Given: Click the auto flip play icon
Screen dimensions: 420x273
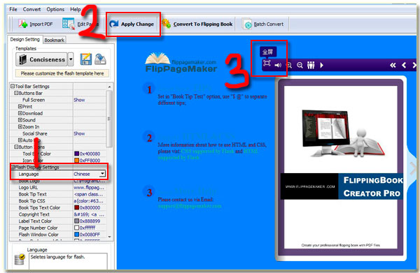Looking at the screenshot, I should 322,65.
